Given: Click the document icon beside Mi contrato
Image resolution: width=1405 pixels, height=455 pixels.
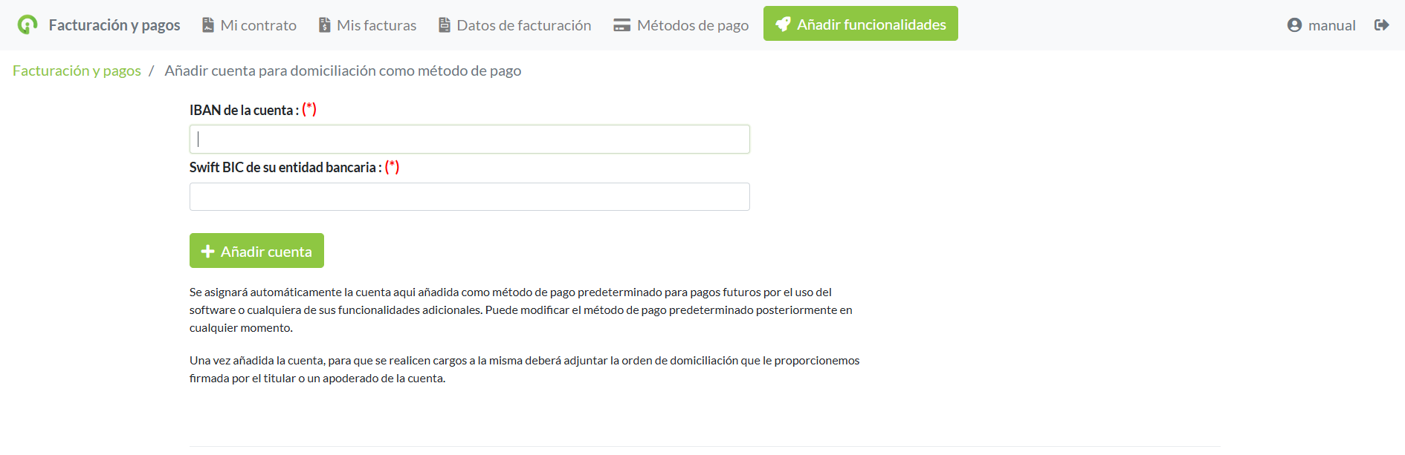Looking at the screenshot, I should 208,25.
